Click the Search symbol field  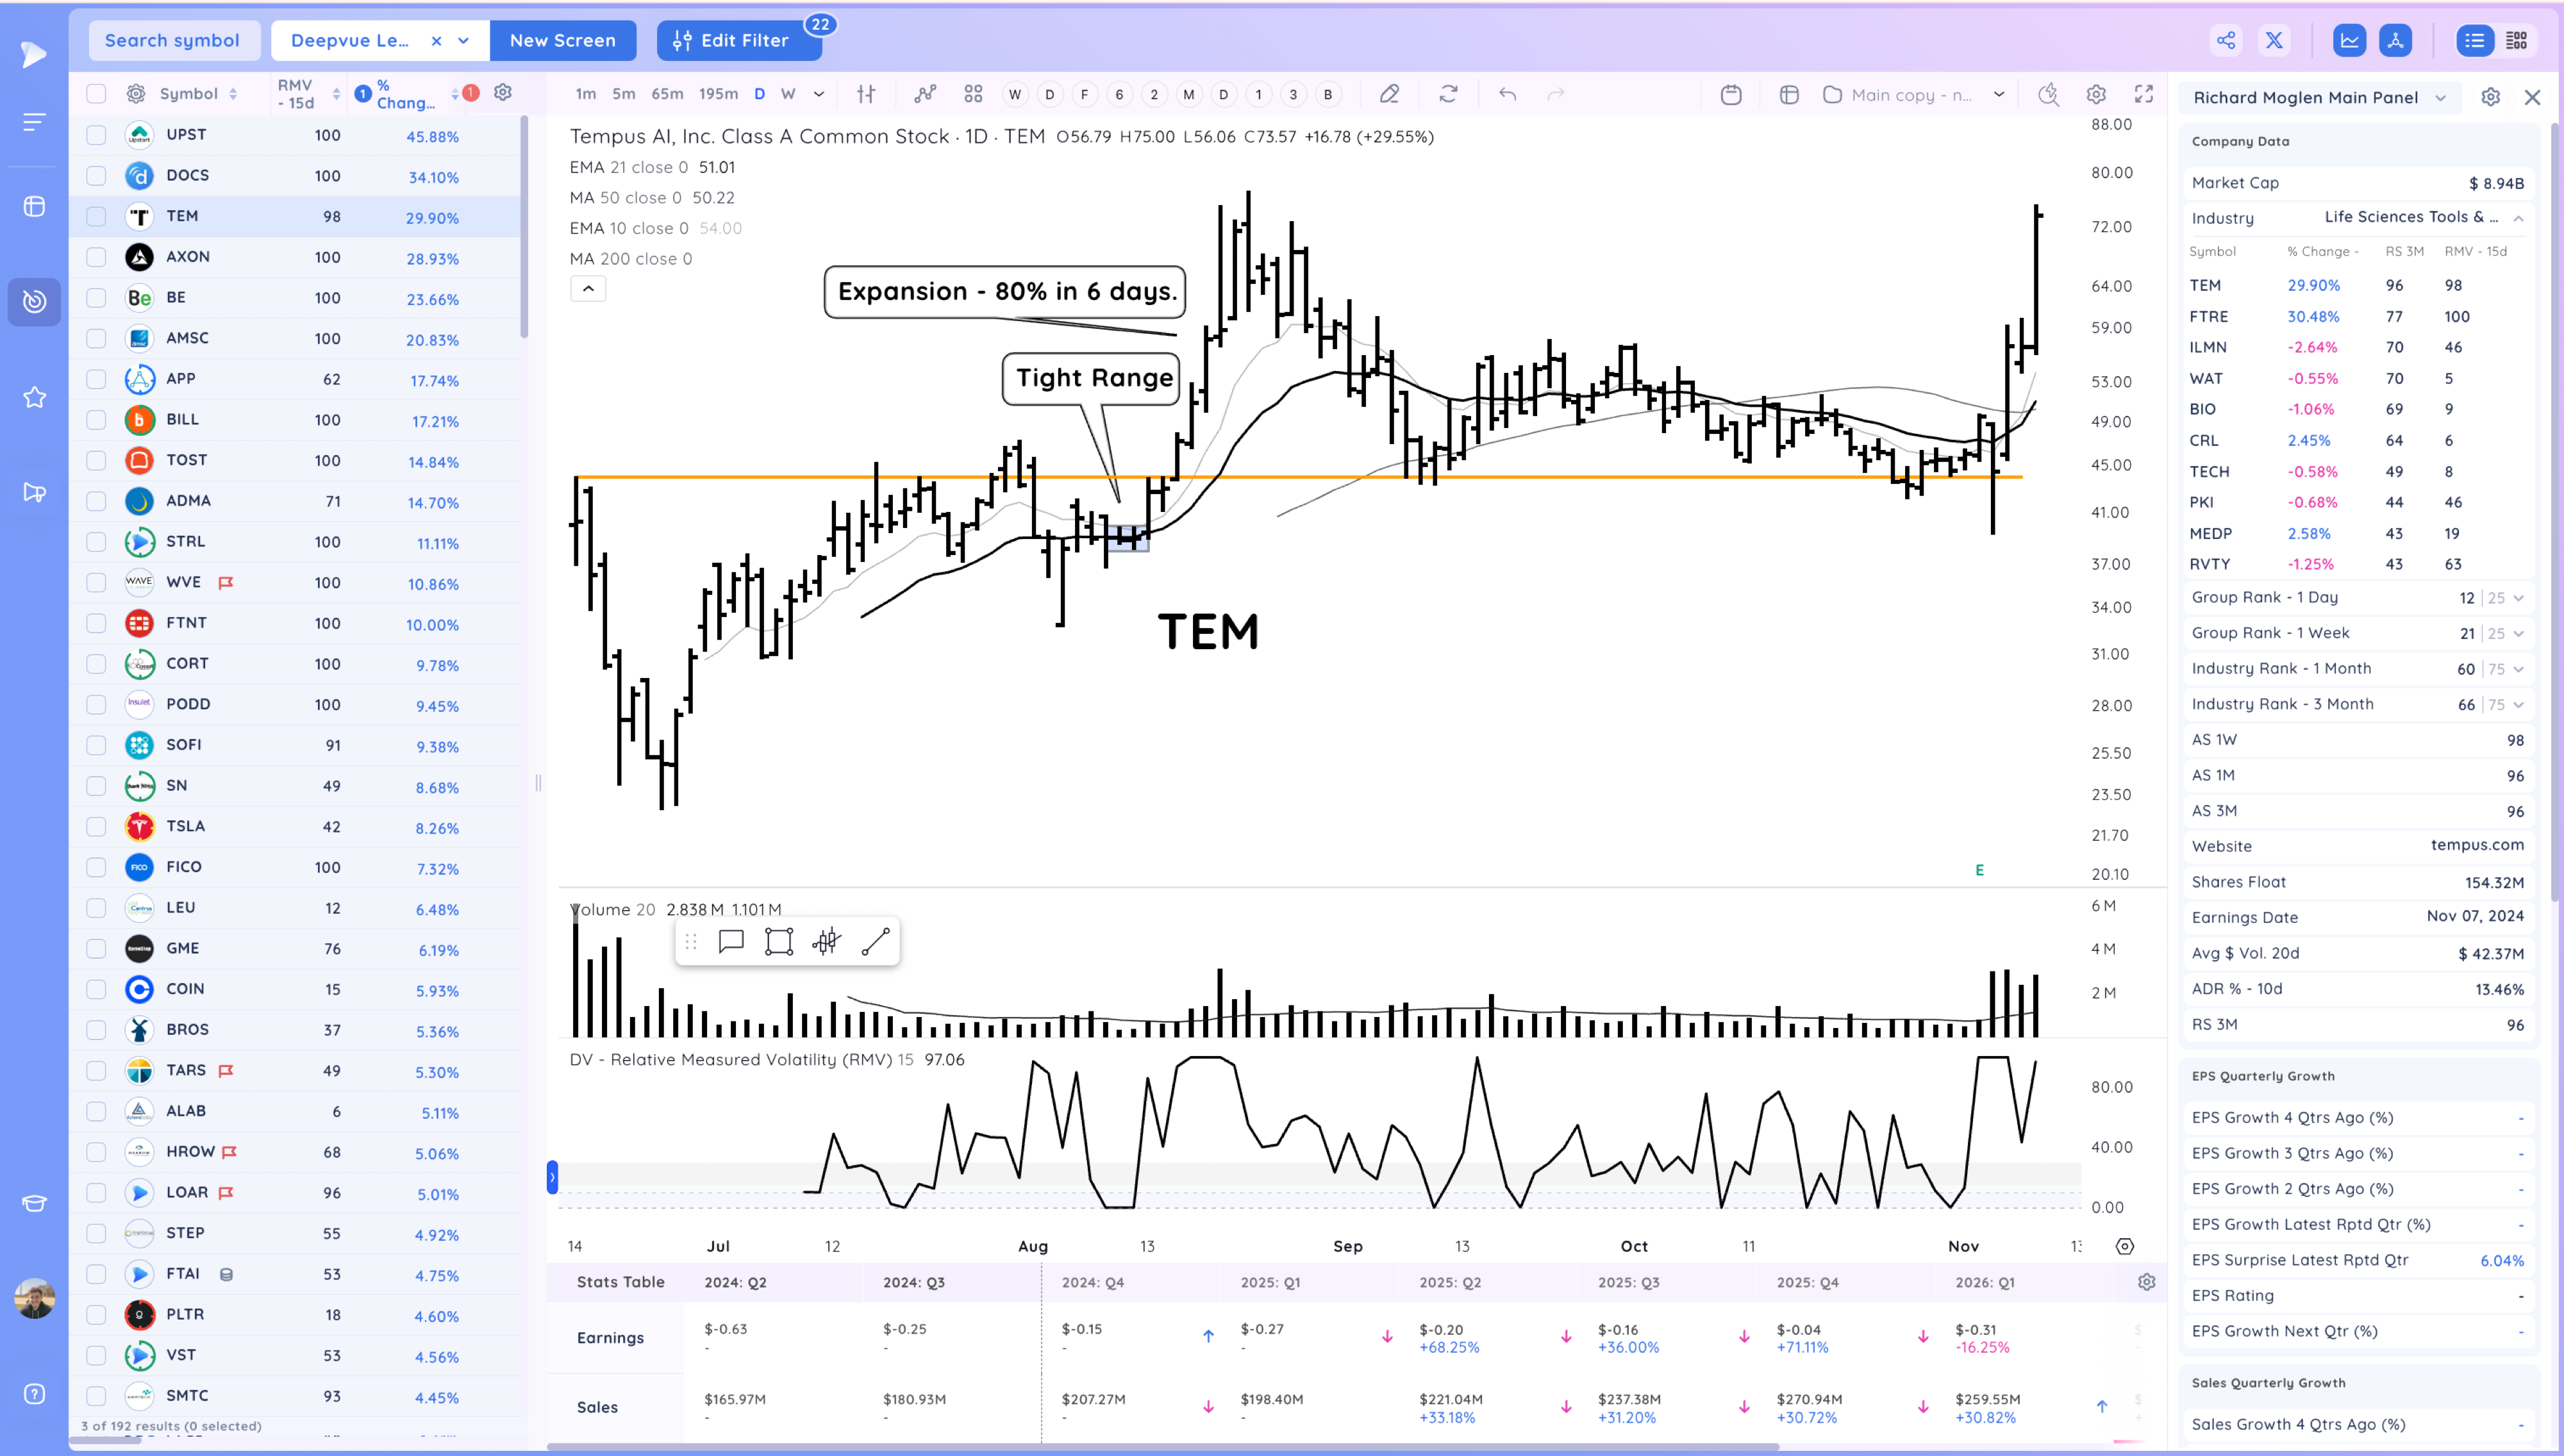tap(173, 41)
